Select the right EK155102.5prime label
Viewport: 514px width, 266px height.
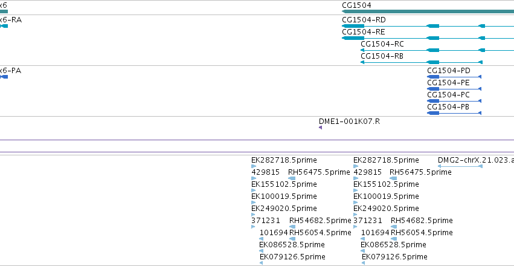point(386,184)
